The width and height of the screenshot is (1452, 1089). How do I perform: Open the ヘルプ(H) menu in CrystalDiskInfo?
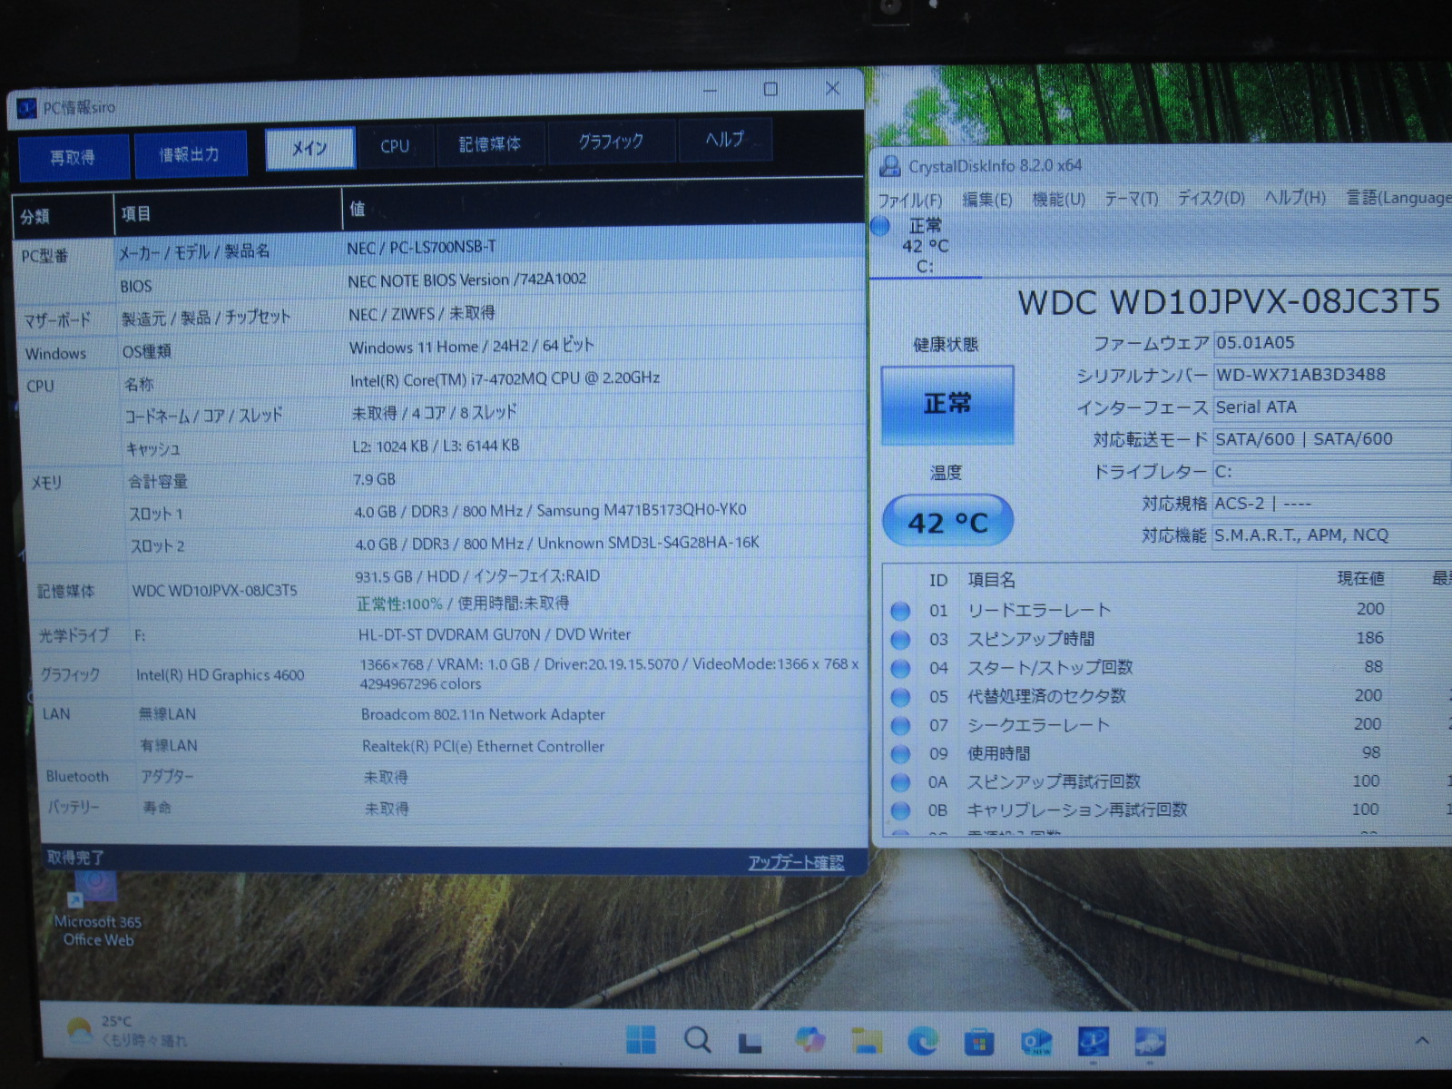[x=1296, y=198]
